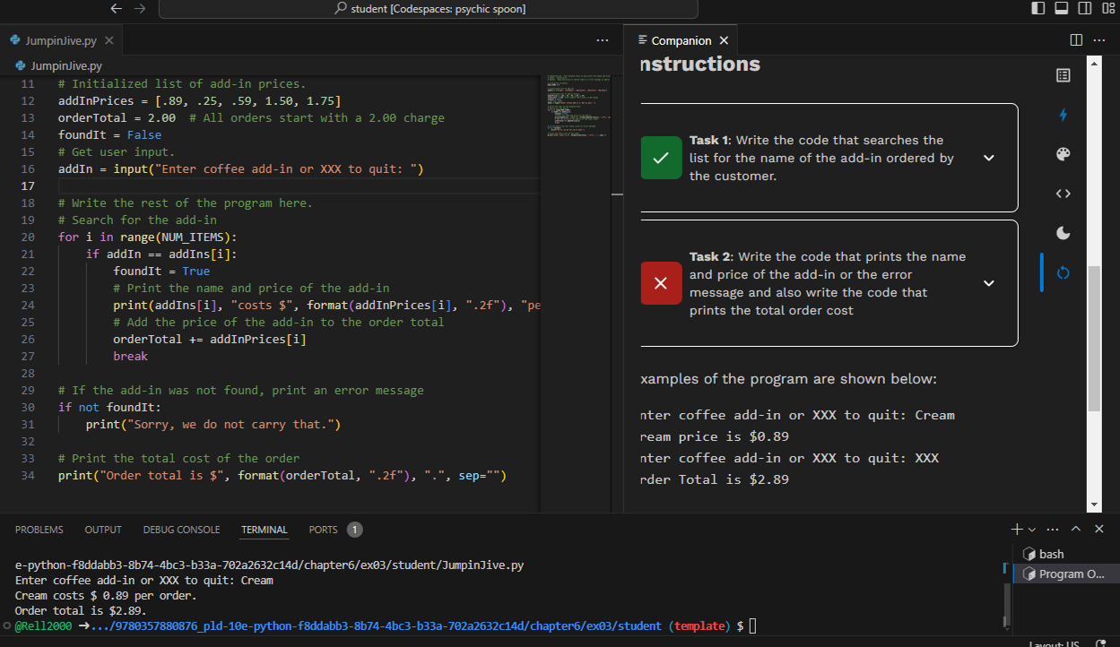Switch to the OUTPUT panel tab

click(103, 530)
